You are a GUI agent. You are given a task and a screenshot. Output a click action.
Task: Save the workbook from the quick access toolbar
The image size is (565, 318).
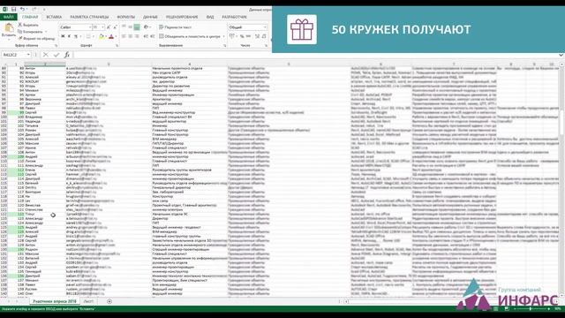coord(13,9)
